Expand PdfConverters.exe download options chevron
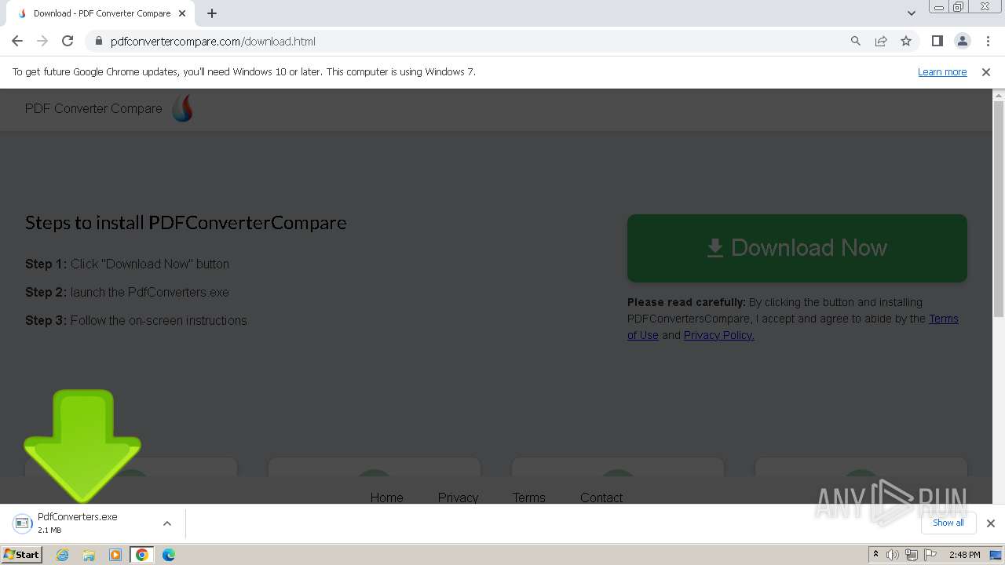Image resolution: width=1005 pixels, height=565 pixels. (x=166, y=523)
